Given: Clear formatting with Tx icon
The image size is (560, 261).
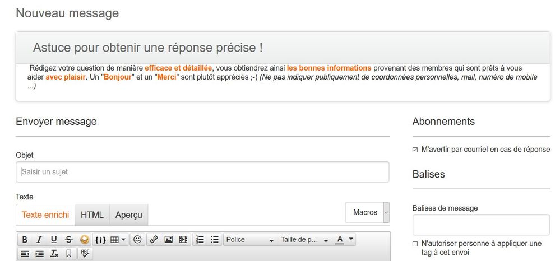Looking at the screenshot, I should click(54, 254).
